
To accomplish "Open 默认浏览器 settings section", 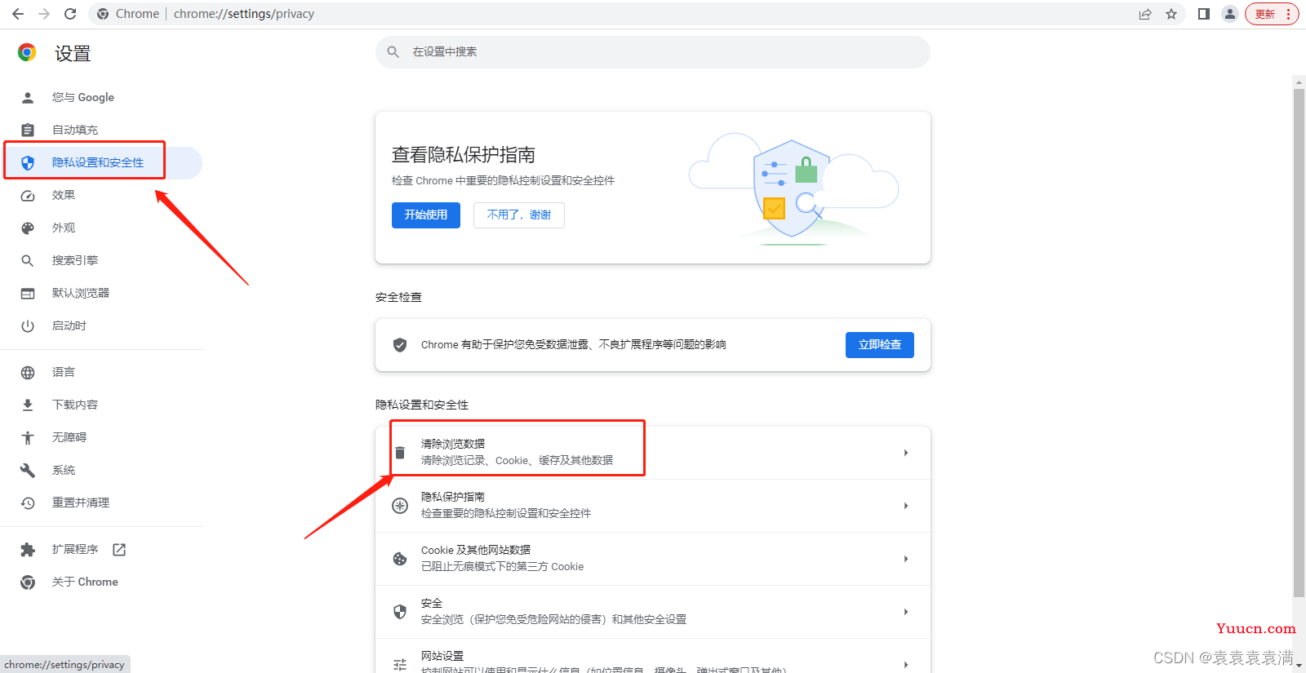I will 101,293.
